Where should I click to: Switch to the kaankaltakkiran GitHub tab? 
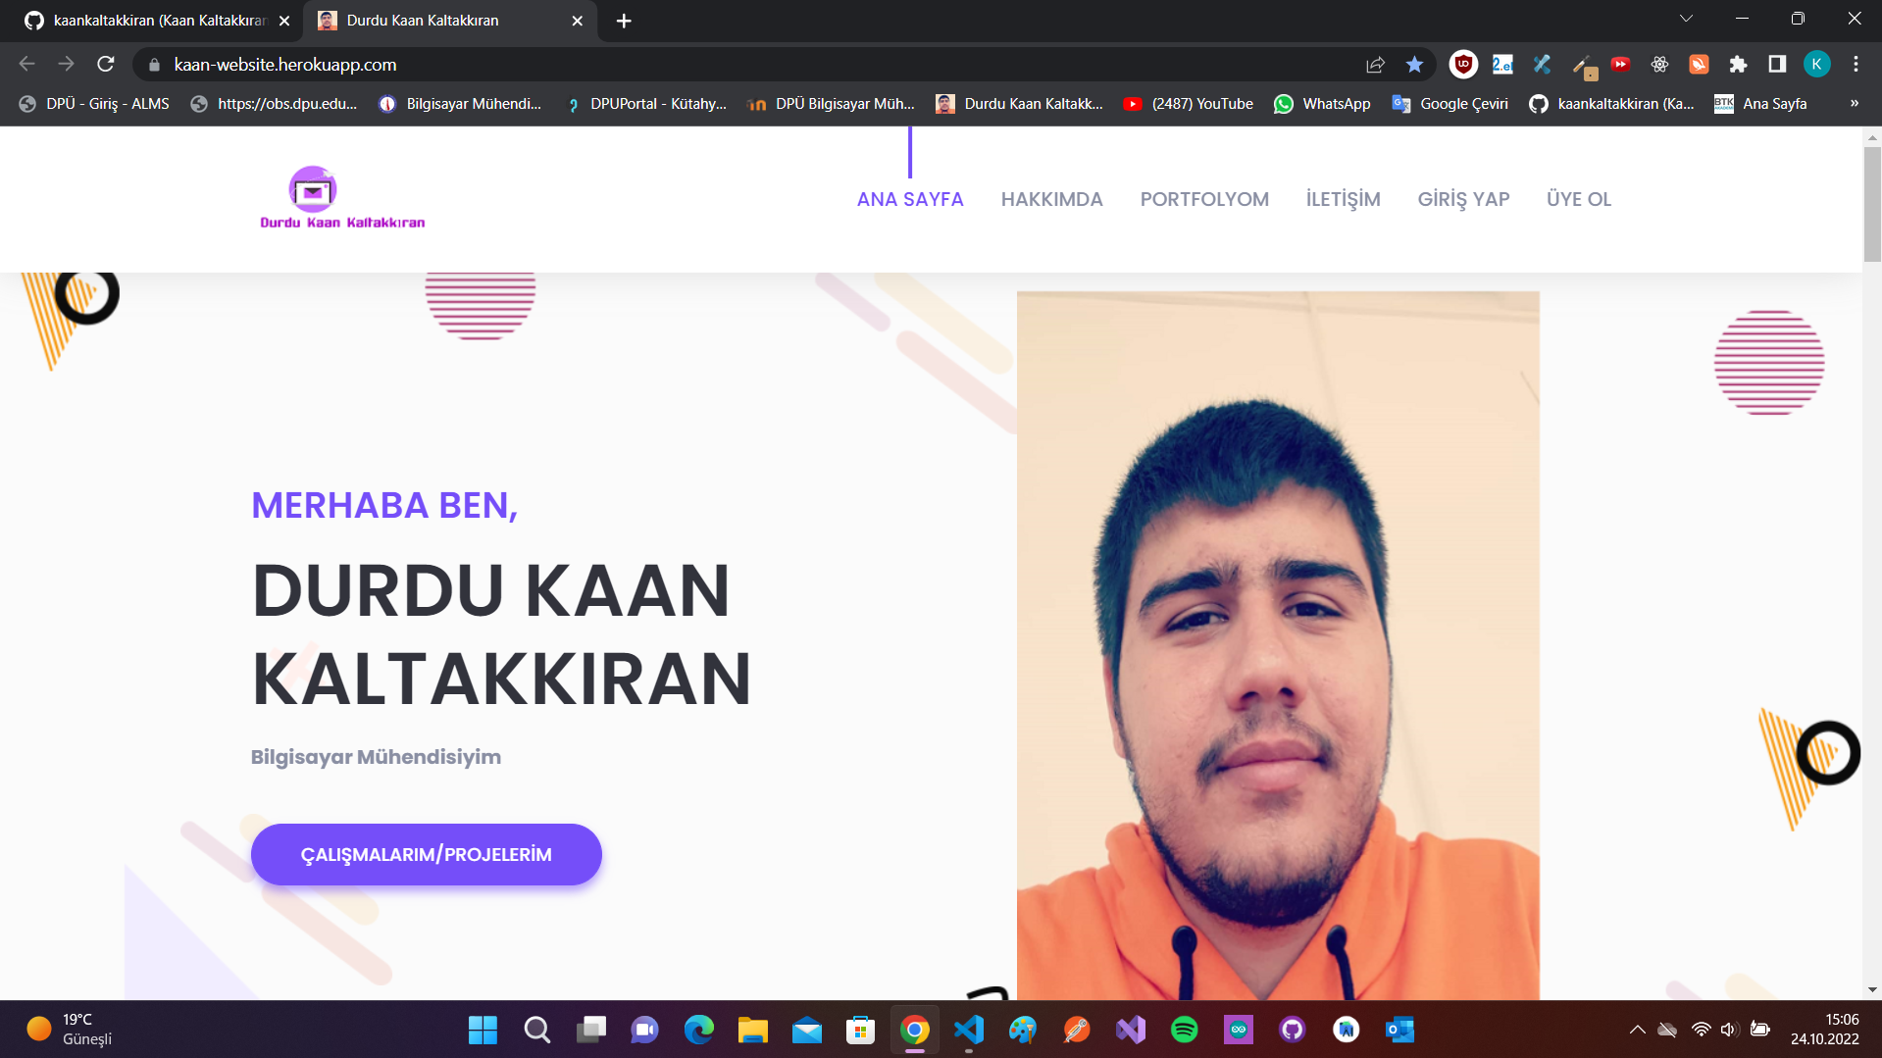147,20
